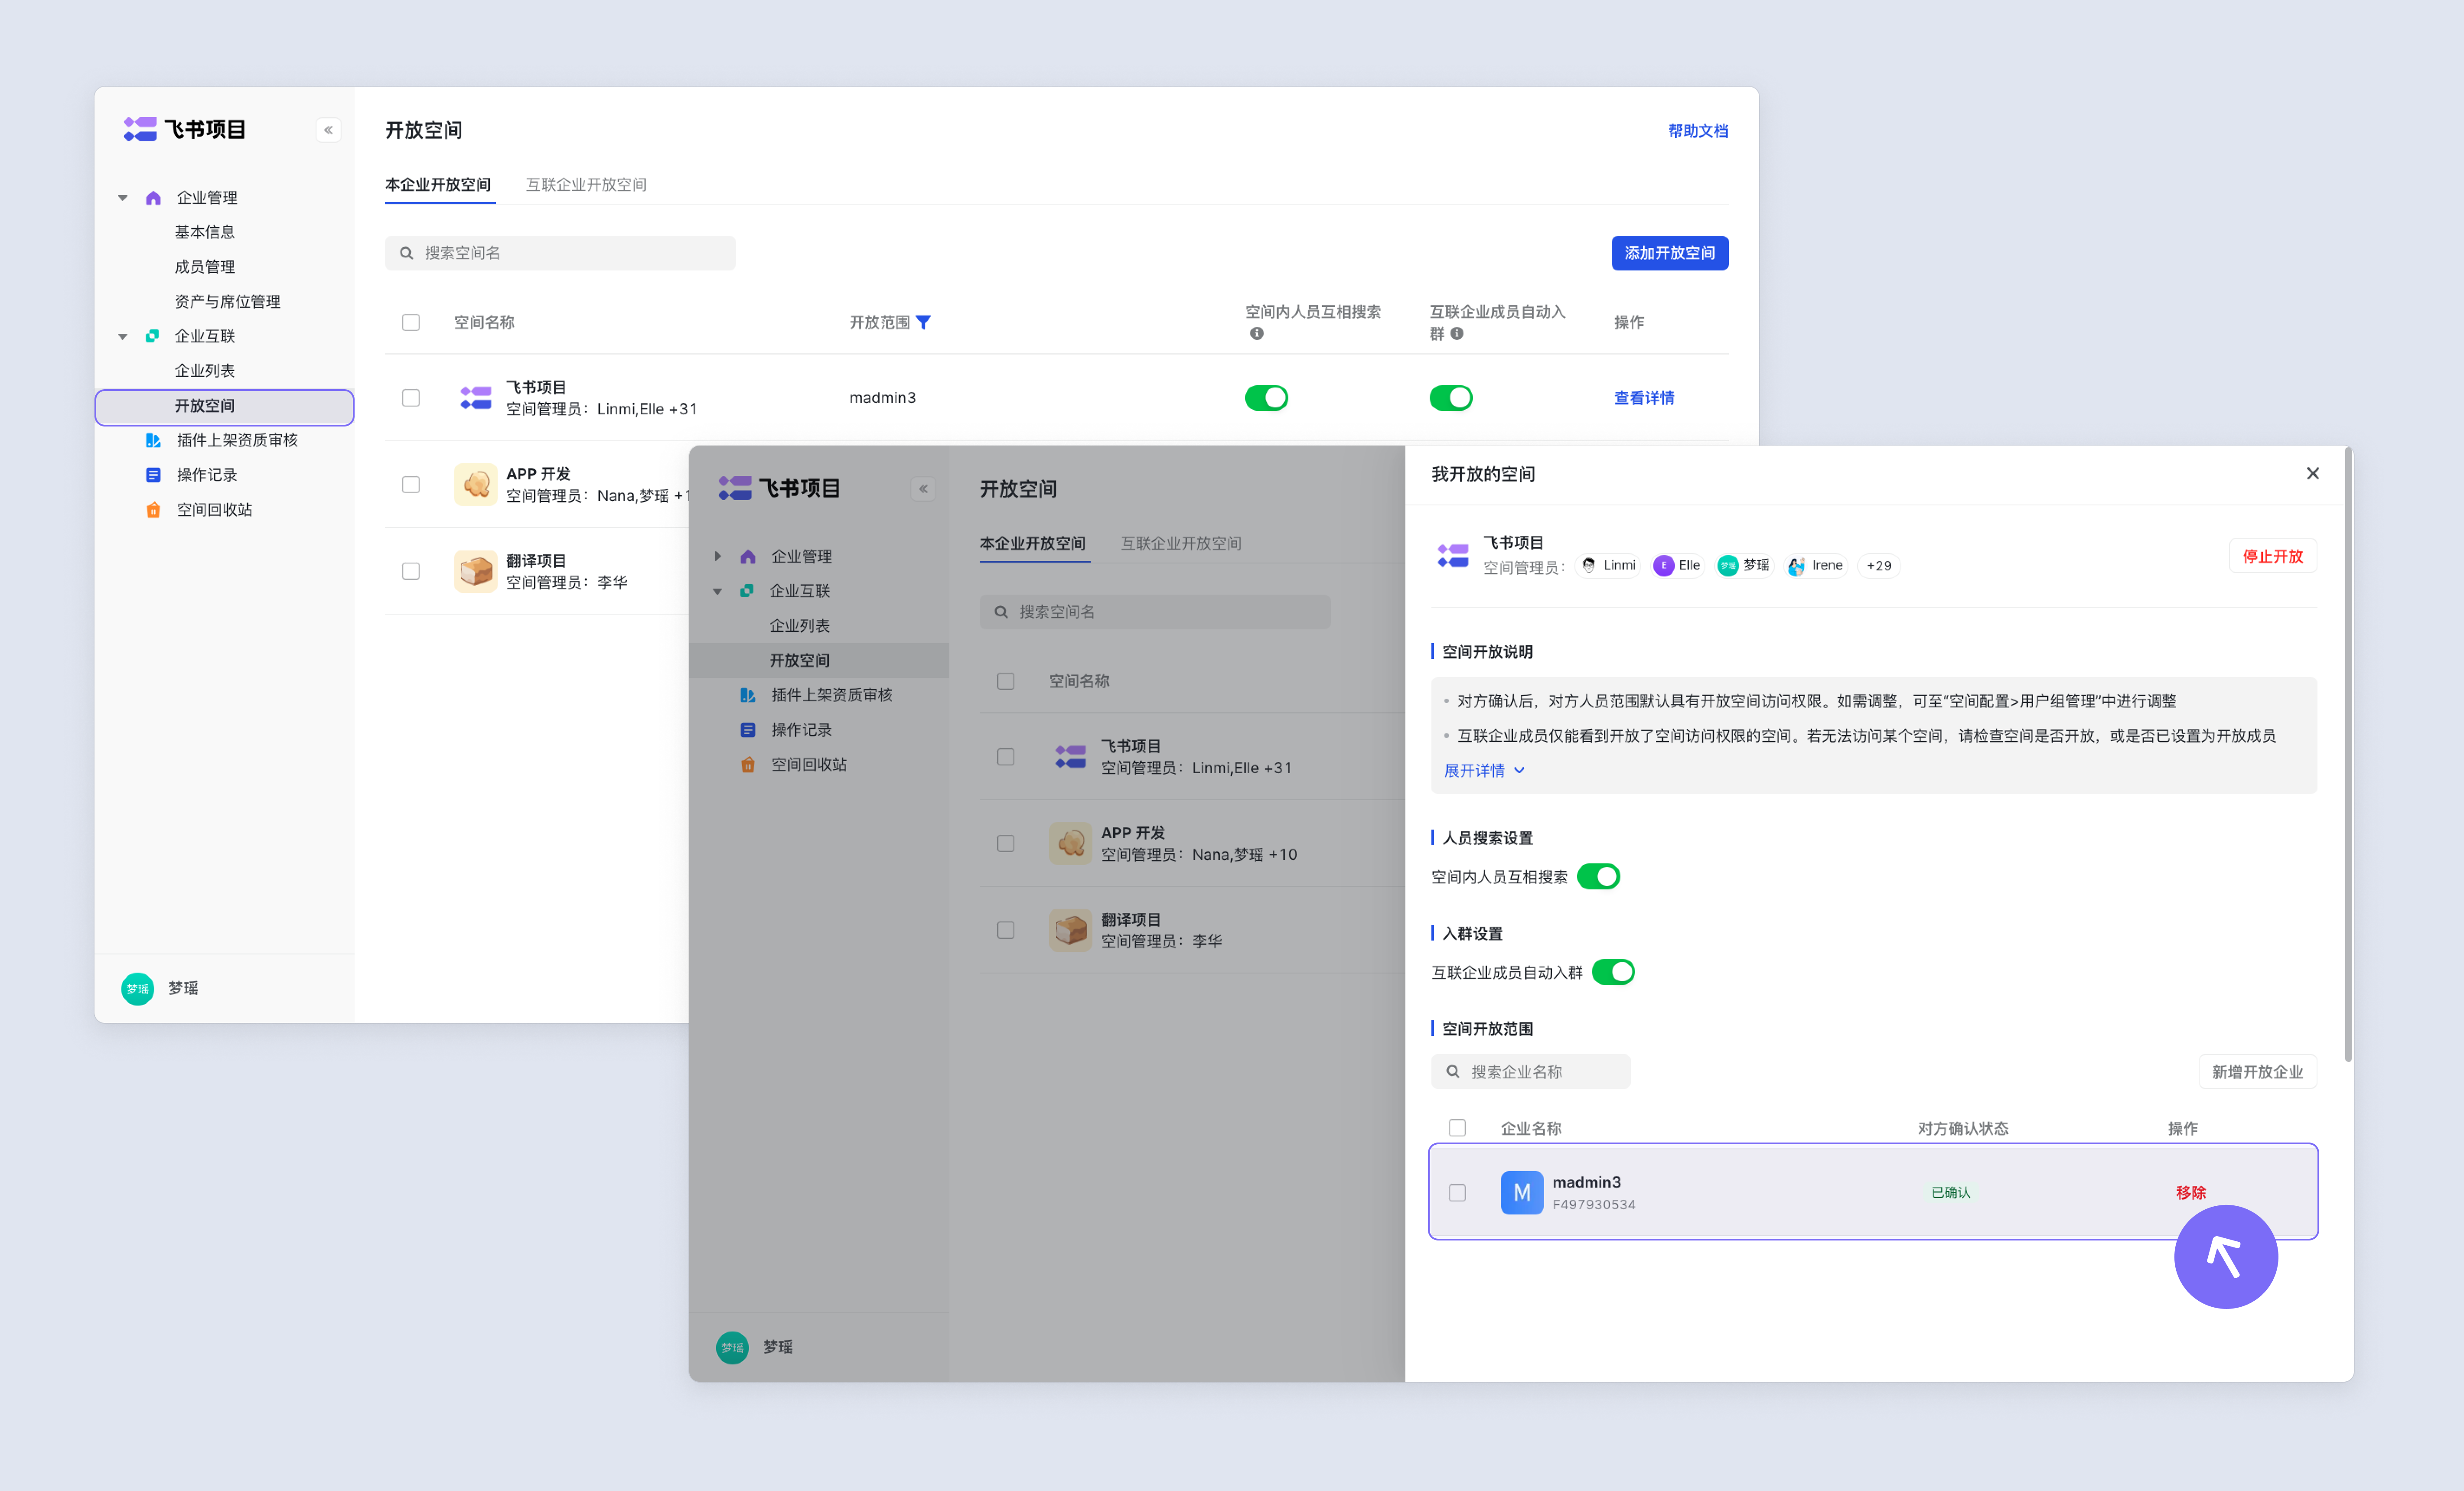
Task: Tick the madmin3 row checkbox in drawer
Action: (x=1457, y=1193)
